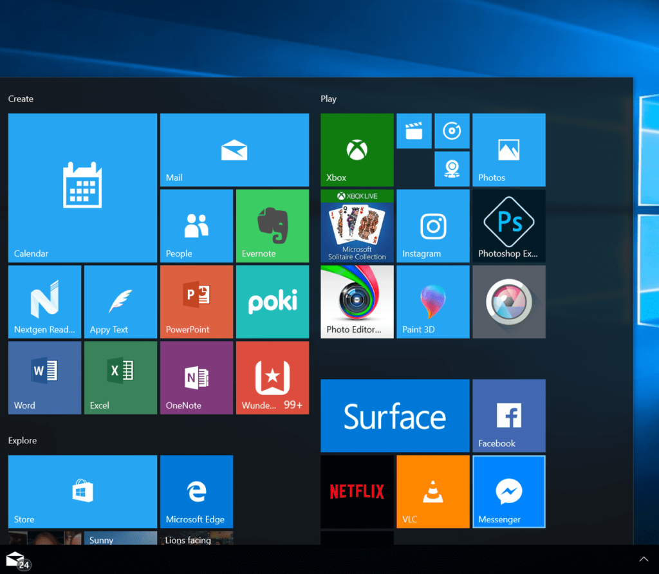Open the Netflix tile
Viewport: 659px width, 574px height.
click(357, 492)
